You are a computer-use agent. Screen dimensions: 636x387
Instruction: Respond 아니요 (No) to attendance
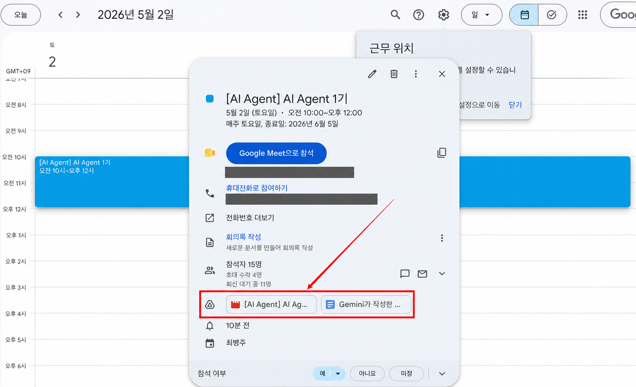pyautogui.click(x=367, y=374)
